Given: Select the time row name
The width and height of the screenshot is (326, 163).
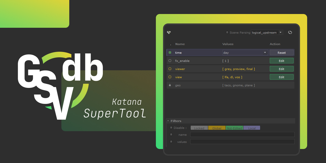Looking at the screenshot, I should coord(178,53).
